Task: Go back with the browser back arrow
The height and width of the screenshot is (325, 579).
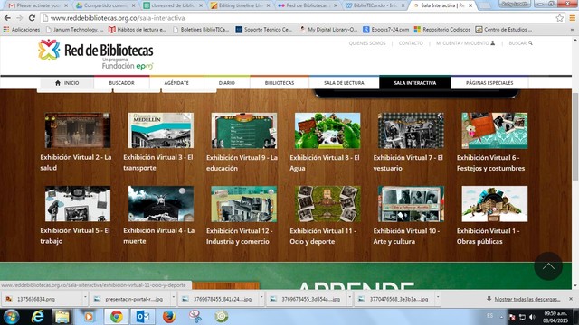Action: (7, 18)
